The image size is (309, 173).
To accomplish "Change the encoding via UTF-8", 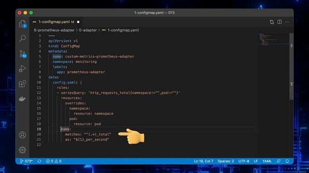I will point(244,161).
